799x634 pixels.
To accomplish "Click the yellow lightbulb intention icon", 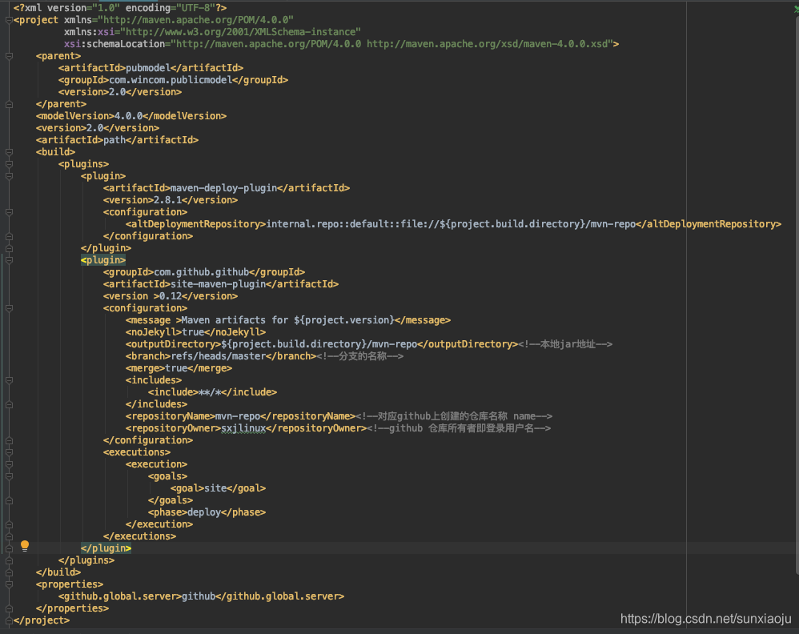I will coord(25,546).
